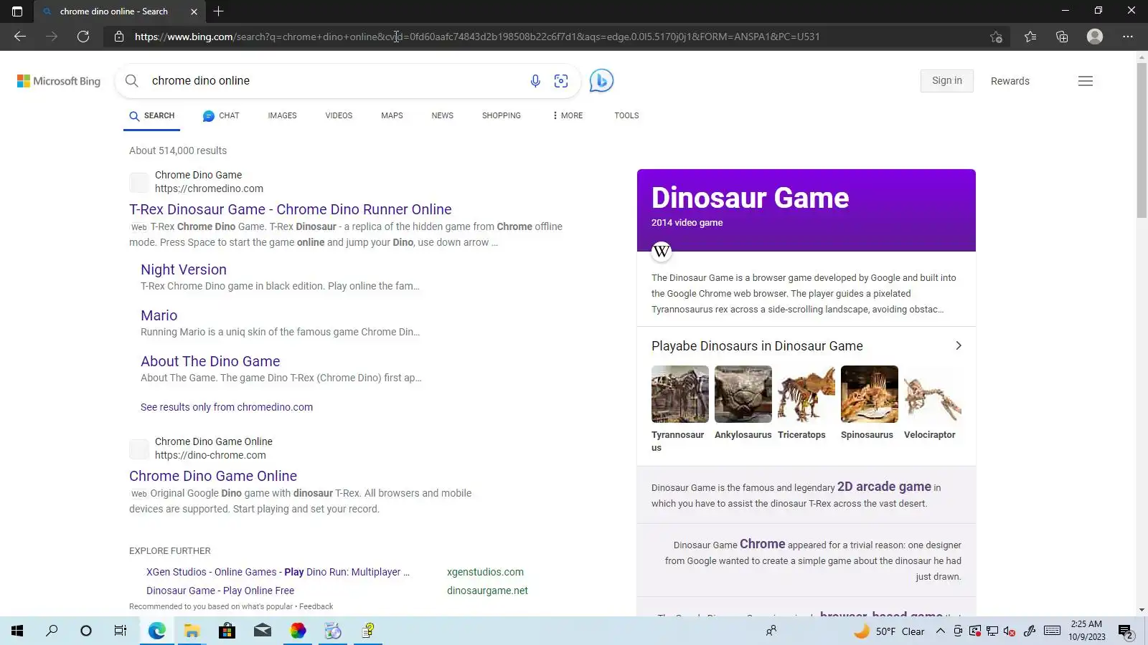
Task: Reload the Bing search page
Action: click(83, 37)
